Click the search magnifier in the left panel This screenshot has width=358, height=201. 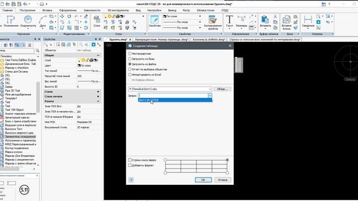[37, 51]
